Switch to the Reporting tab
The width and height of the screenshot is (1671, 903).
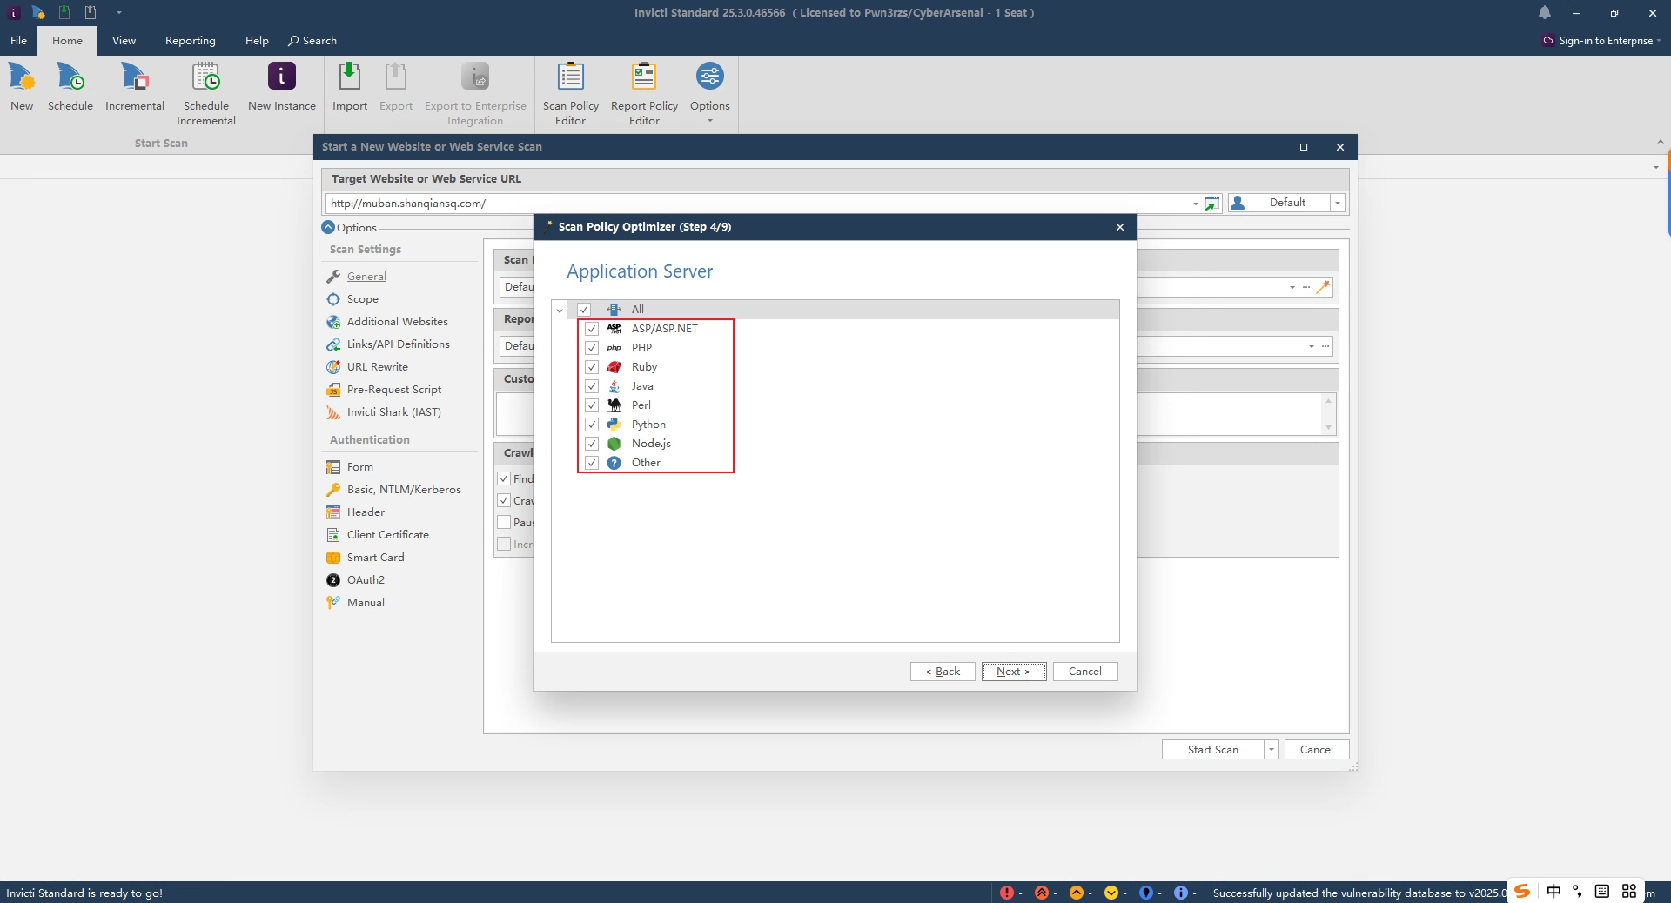coord(191,41)
